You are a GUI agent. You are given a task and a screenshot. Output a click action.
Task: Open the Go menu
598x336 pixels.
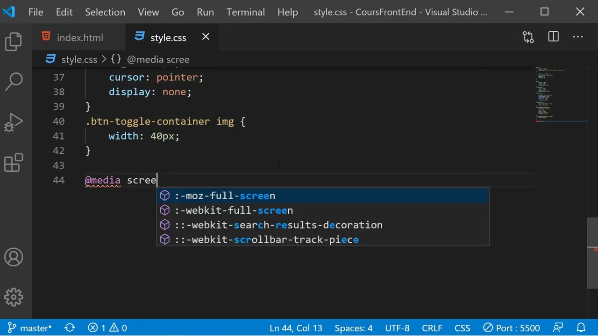(x=178, y=12)
